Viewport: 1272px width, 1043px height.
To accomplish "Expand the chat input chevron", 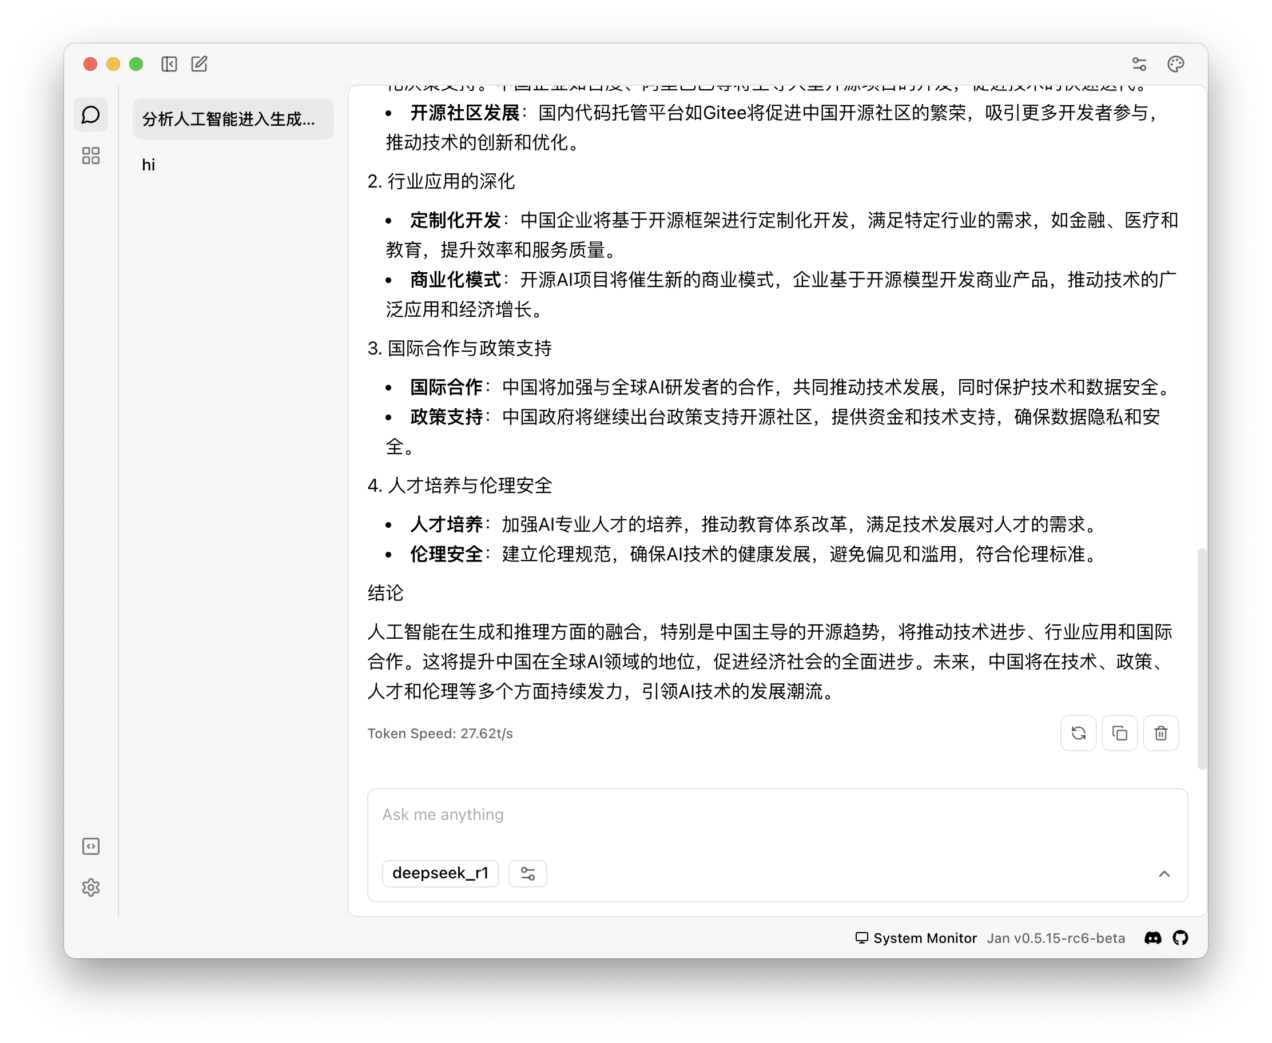I will point(1164,874).
